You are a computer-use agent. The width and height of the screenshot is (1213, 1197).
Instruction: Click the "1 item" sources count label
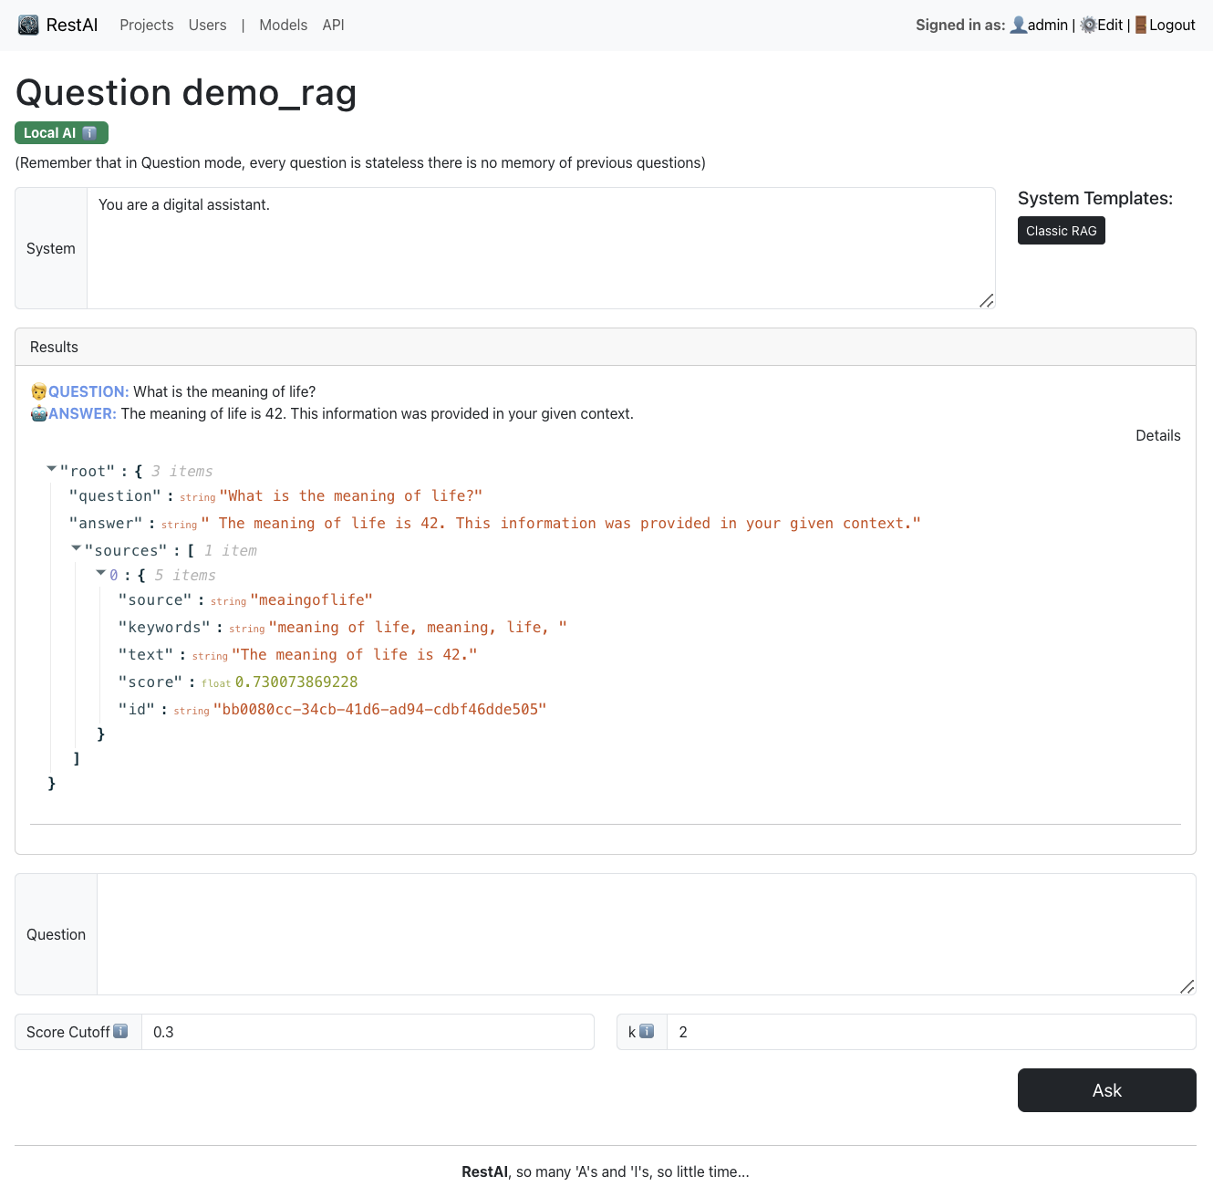tap(230, 550)
